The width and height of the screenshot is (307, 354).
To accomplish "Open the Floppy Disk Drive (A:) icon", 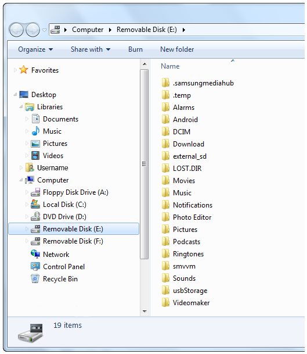I will pos(35,192).
